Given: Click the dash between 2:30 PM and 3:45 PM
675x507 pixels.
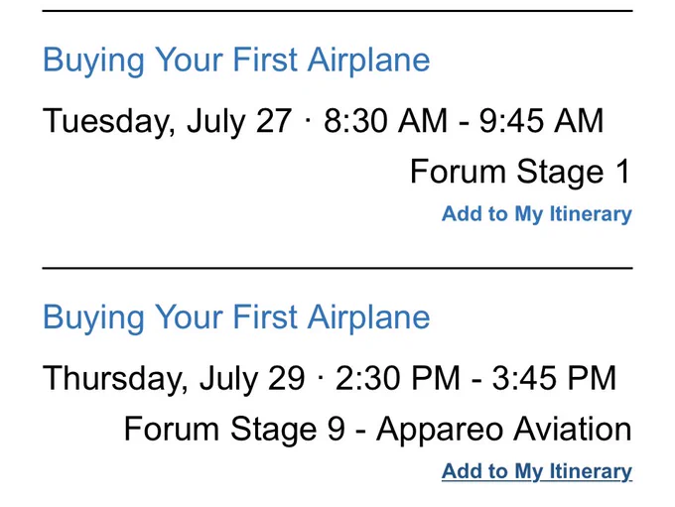Looking at the screenshot, I should (476, 380).
